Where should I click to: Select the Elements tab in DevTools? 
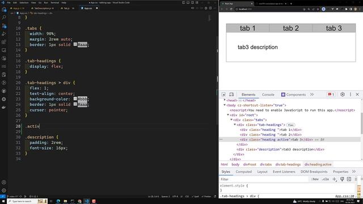pos(248,95)
